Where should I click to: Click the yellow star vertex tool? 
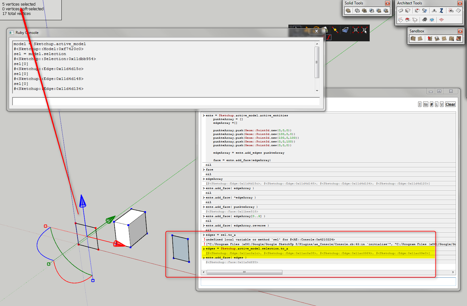(335, 30)
